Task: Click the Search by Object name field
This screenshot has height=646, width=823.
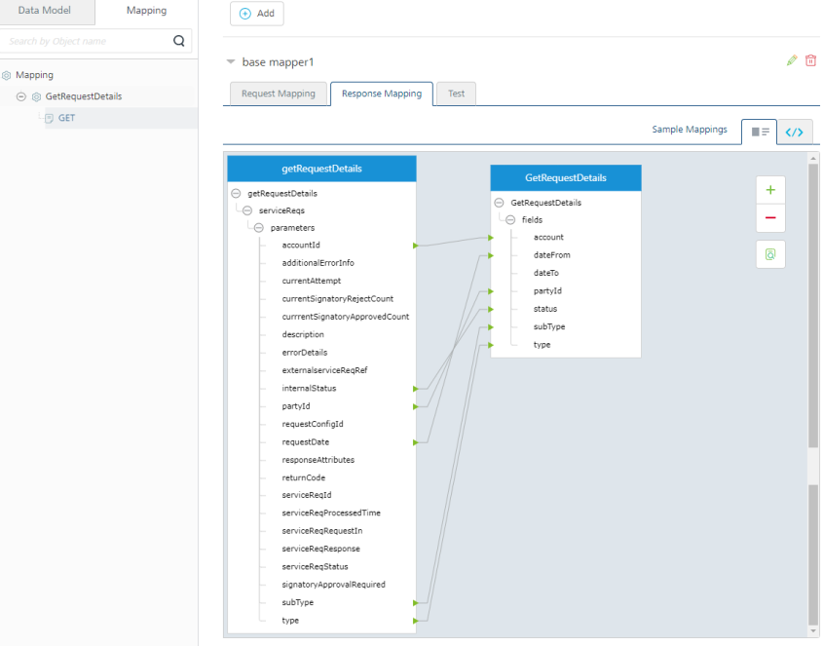Action: (x=86, y=41)
